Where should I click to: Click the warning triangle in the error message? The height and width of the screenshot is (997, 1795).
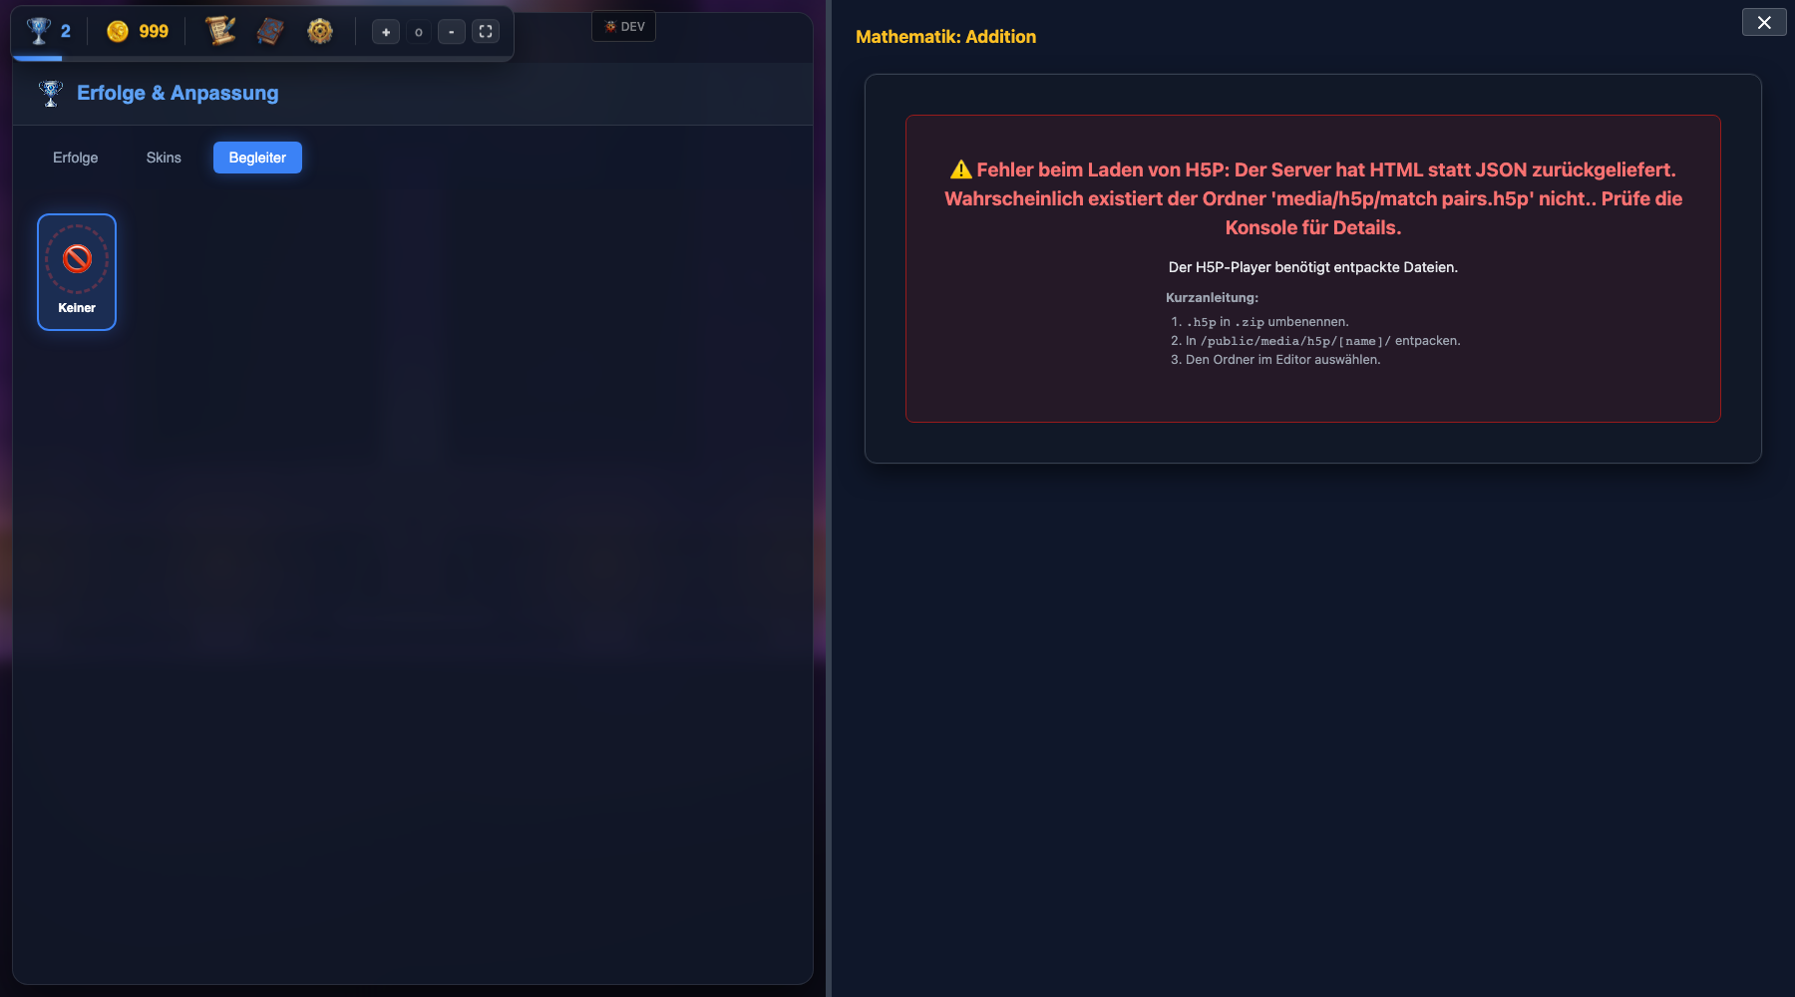(x=960, y=169)
